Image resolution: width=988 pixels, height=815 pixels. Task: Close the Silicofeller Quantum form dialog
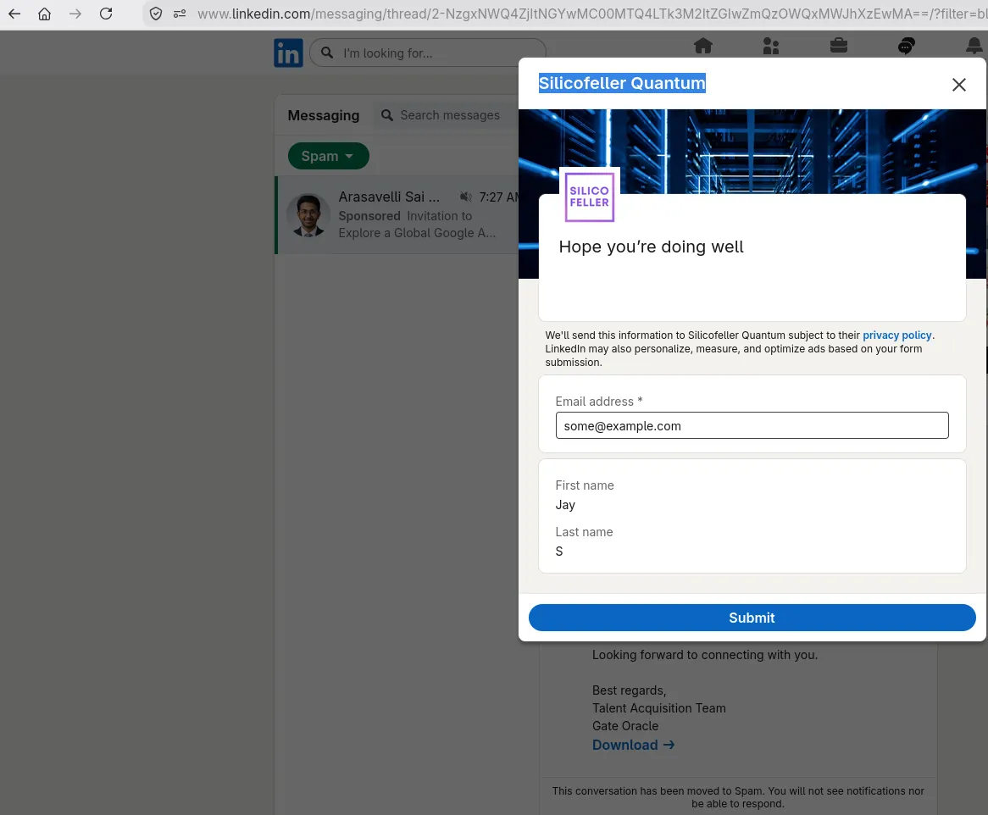(959, 85)
